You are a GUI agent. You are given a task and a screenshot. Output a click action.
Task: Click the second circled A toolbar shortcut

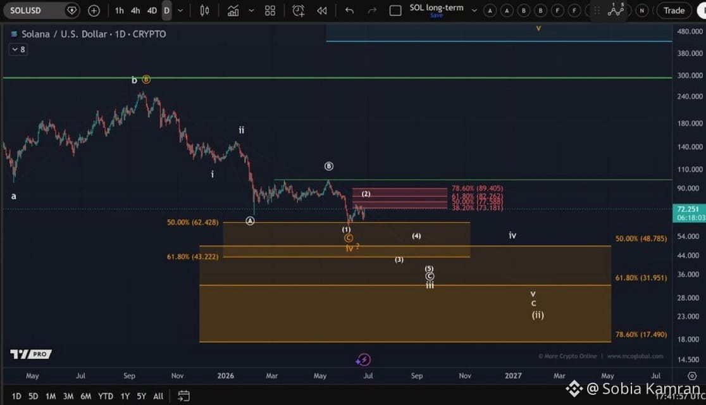507,10
